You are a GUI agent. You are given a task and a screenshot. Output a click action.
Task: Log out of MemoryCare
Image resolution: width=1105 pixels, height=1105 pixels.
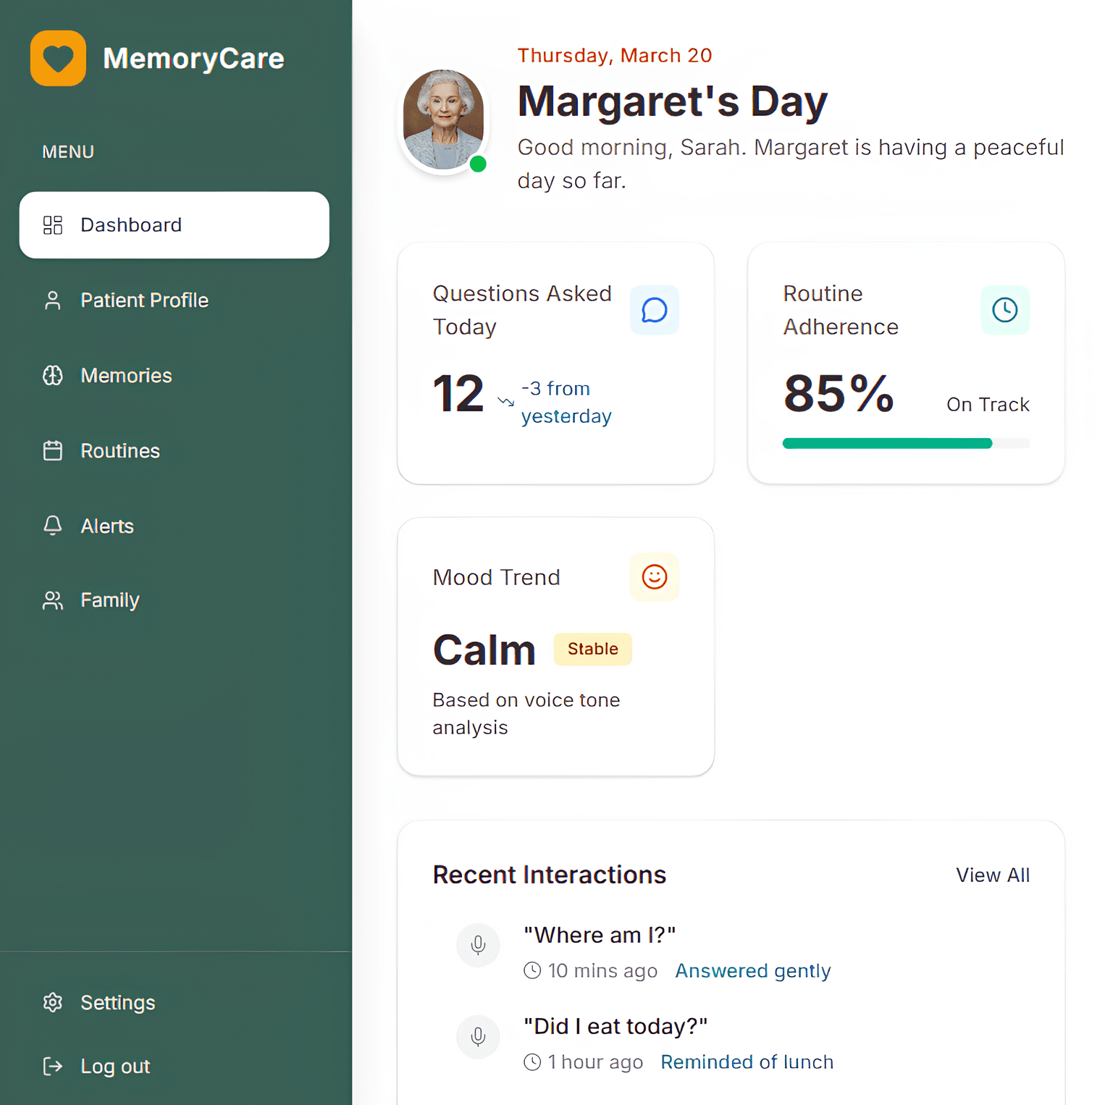pos(115,1066)
